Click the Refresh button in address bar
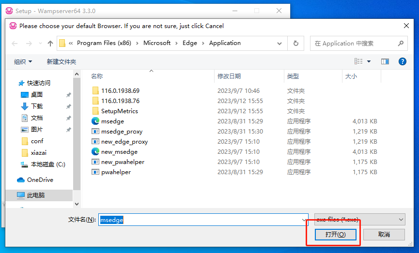The width and height of the screenshot is (419, 253). click(x=296, y=43)
